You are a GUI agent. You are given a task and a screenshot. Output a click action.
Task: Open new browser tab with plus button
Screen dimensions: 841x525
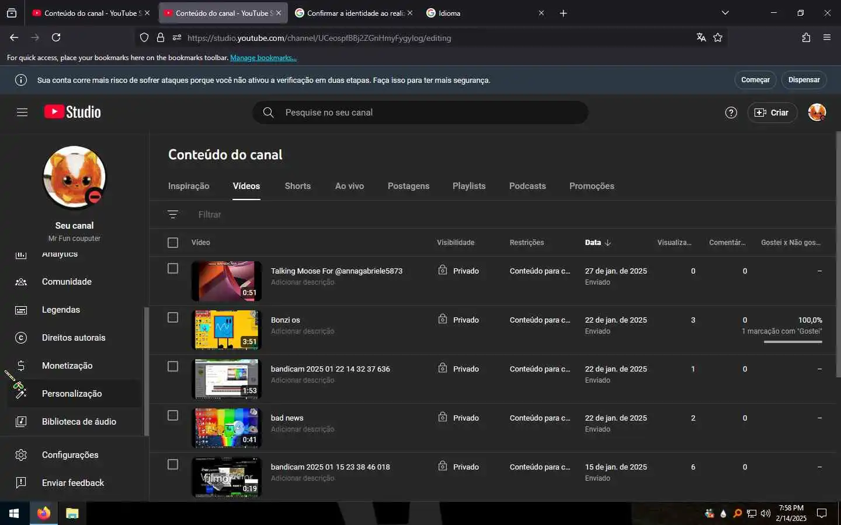563,13
